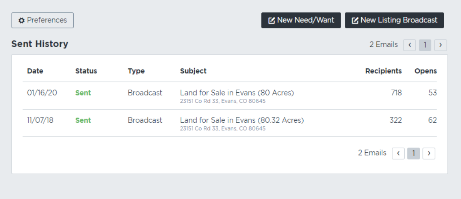Open the 80.32 Acres Evans broadcast email
Image resolution: width=461 pixels, height=199 pixels.
pos(242,120)
